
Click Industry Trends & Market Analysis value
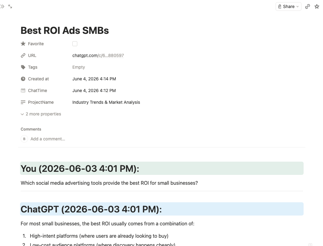(x=106, y=102)
